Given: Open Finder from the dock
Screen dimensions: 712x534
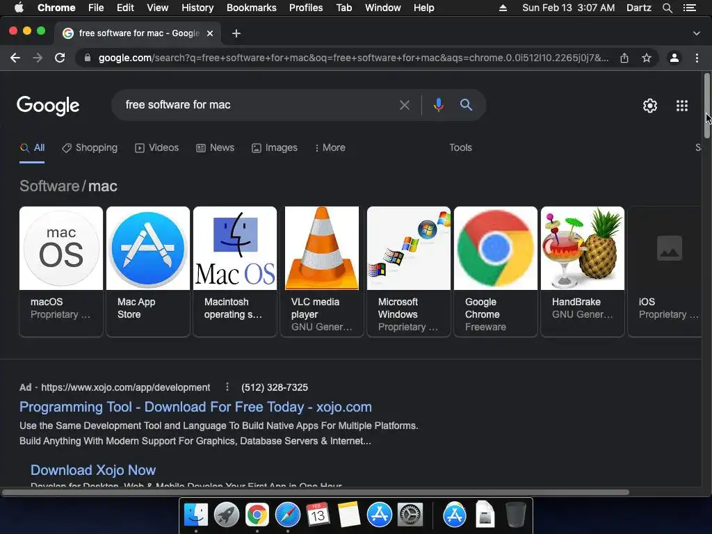Looking at the screenshot, I should (x=195, y=515).
